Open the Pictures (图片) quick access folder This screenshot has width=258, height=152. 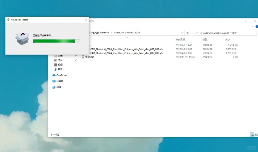(60, 60)
